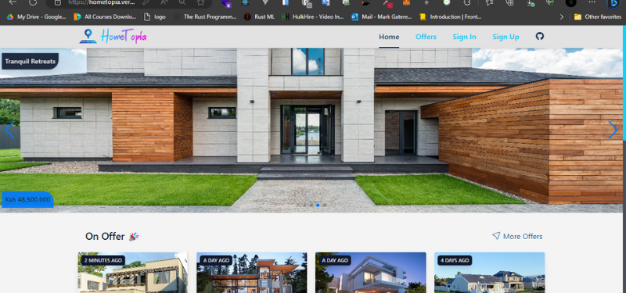This screenshot has height=293, width=626.
Task: Open the 4 DAYS AGO listing card
Action: pos(490,272)
